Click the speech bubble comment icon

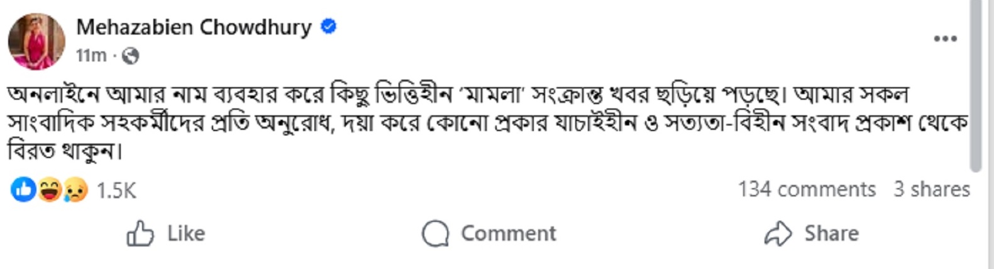point(435,234)
